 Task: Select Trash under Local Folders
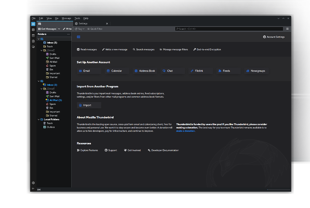[x=54, y=123]
